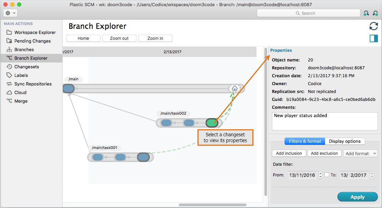This screenshot has height=208, width=382.
Task: Click the Add inclusion button
Action: (289, 153)
